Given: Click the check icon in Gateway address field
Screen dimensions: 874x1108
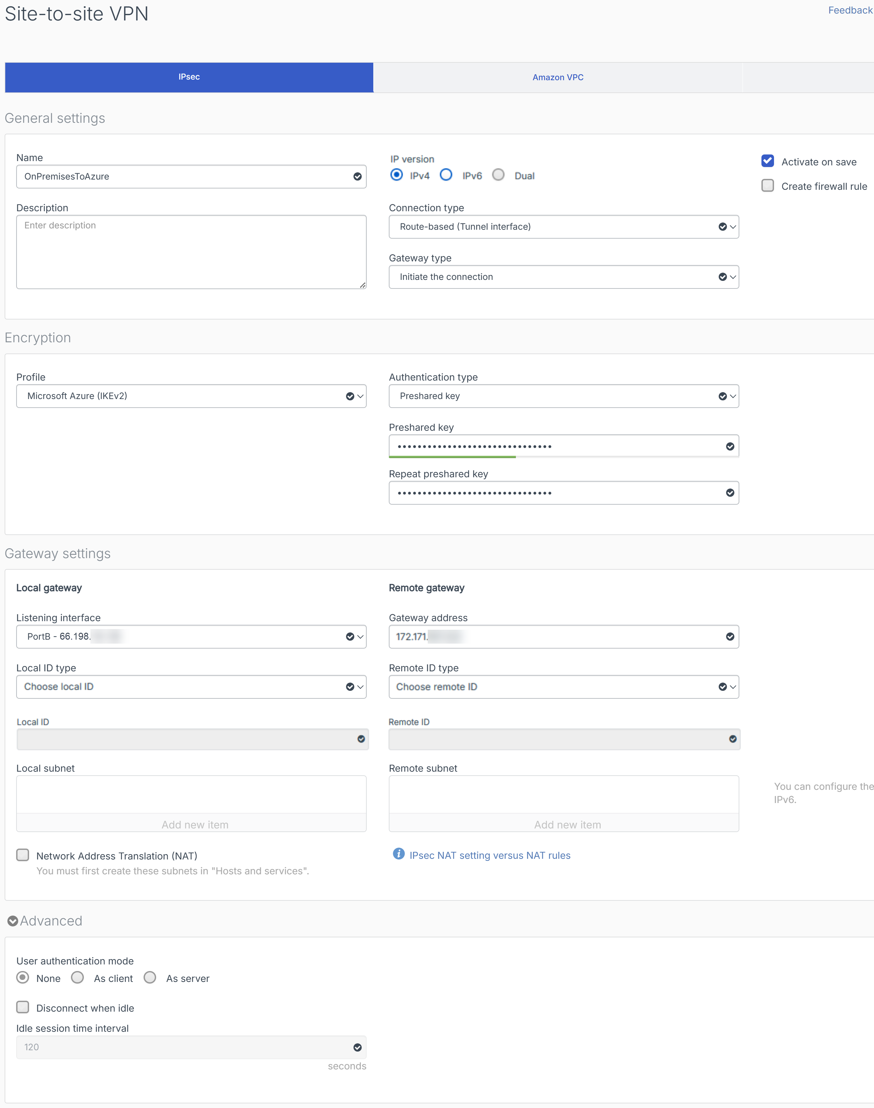Looking at the screenshot, I should coord(730,636).
